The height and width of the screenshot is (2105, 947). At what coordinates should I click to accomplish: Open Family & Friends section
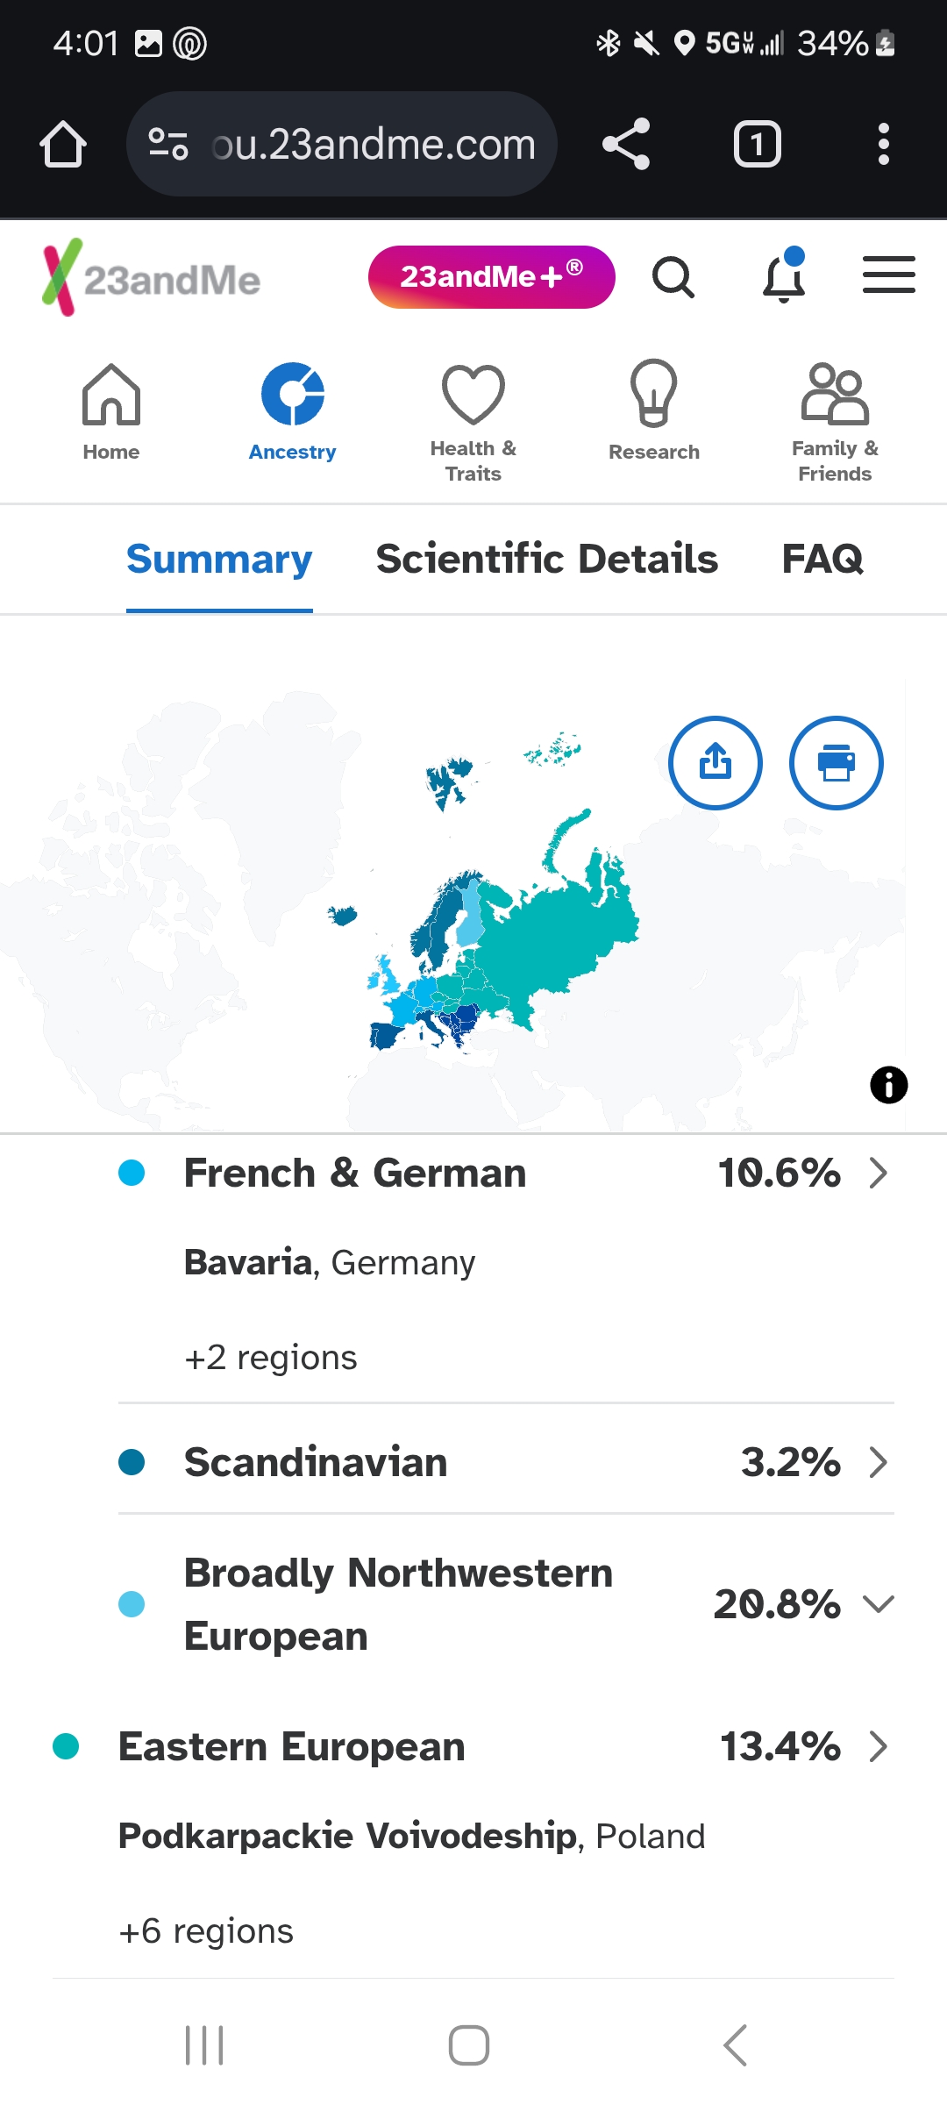point(835,423)
